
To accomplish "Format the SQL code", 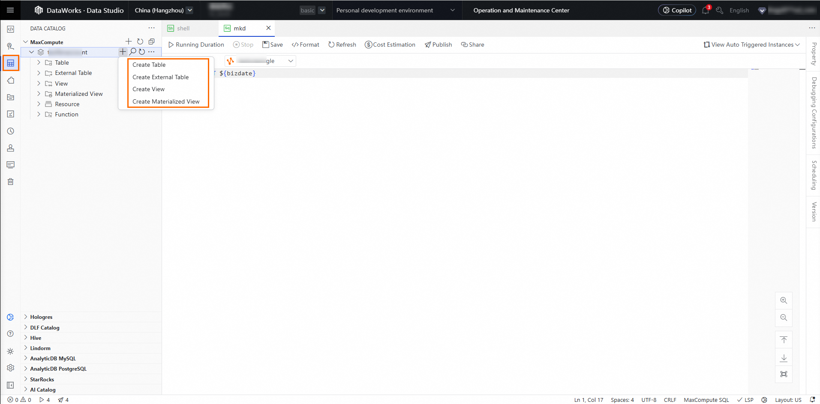I will [x=305, y=45].
